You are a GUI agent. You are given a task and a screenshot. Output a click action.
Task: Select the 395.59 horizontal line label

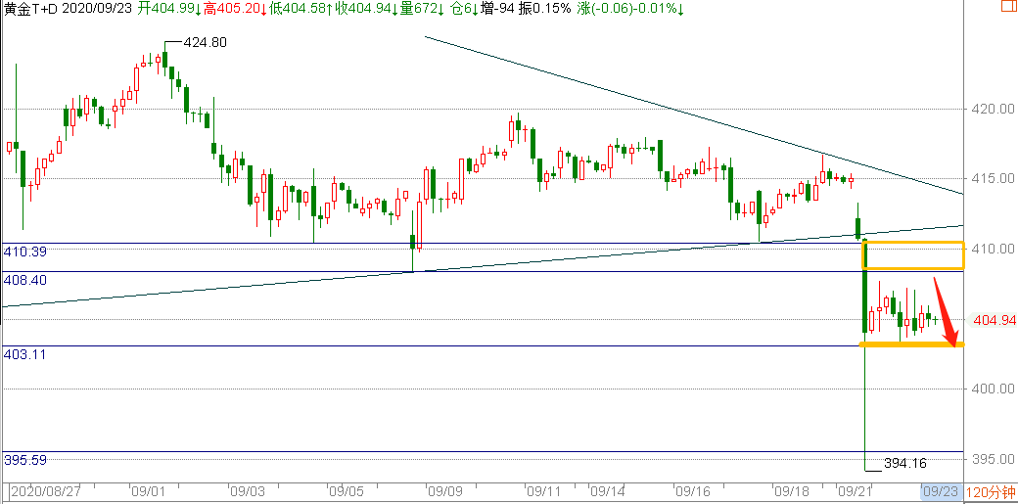(24, 460)
